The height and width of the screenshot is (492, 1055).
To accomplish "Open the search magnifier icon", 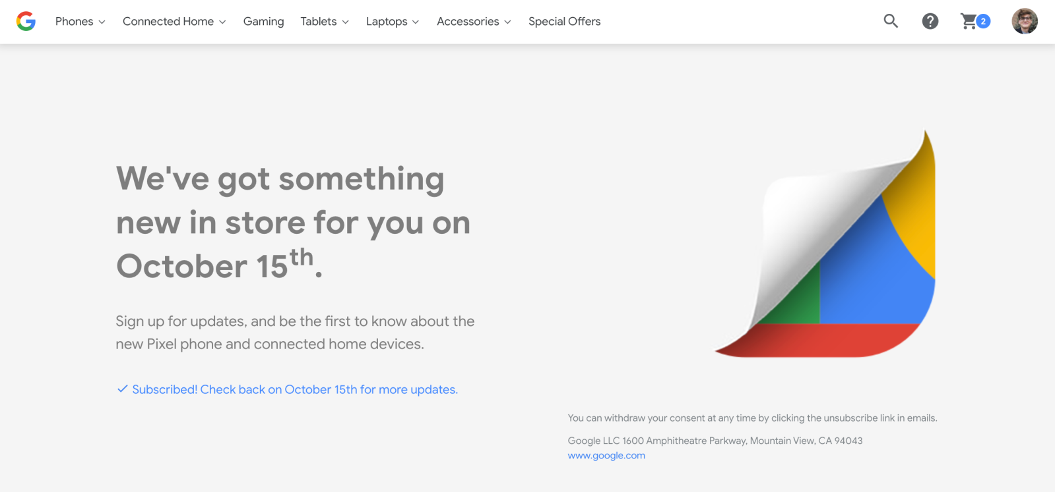I will point(891,21).
